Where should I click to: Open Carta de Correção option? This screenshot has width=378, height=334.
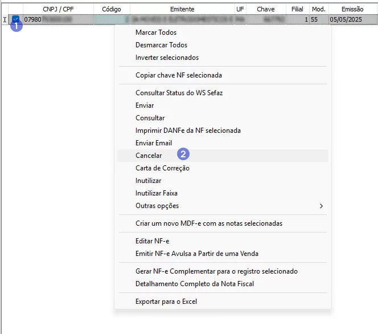click(x=162, y=168)
